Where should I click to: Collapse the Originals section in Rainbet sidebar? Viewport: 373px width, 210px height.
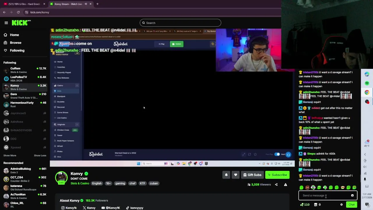77,125
